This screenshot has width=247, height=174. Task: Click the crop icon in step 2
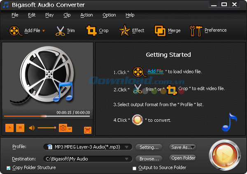172,90
